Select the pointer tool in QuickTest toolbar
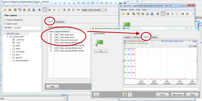The height and width of the screenshot is (101, 202). [163, 14]
